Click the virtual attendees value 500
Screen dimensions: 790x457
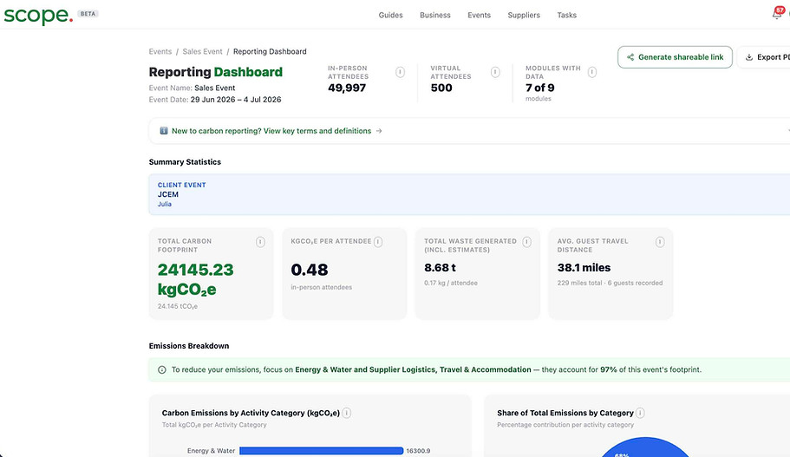pos(441,88)
